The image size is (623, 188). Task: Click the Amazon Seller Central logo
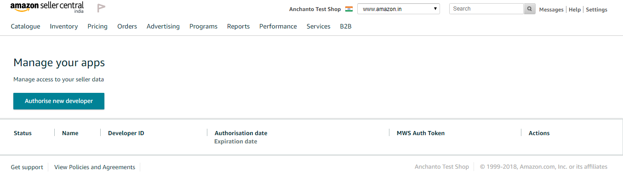[x=47, y=7]
